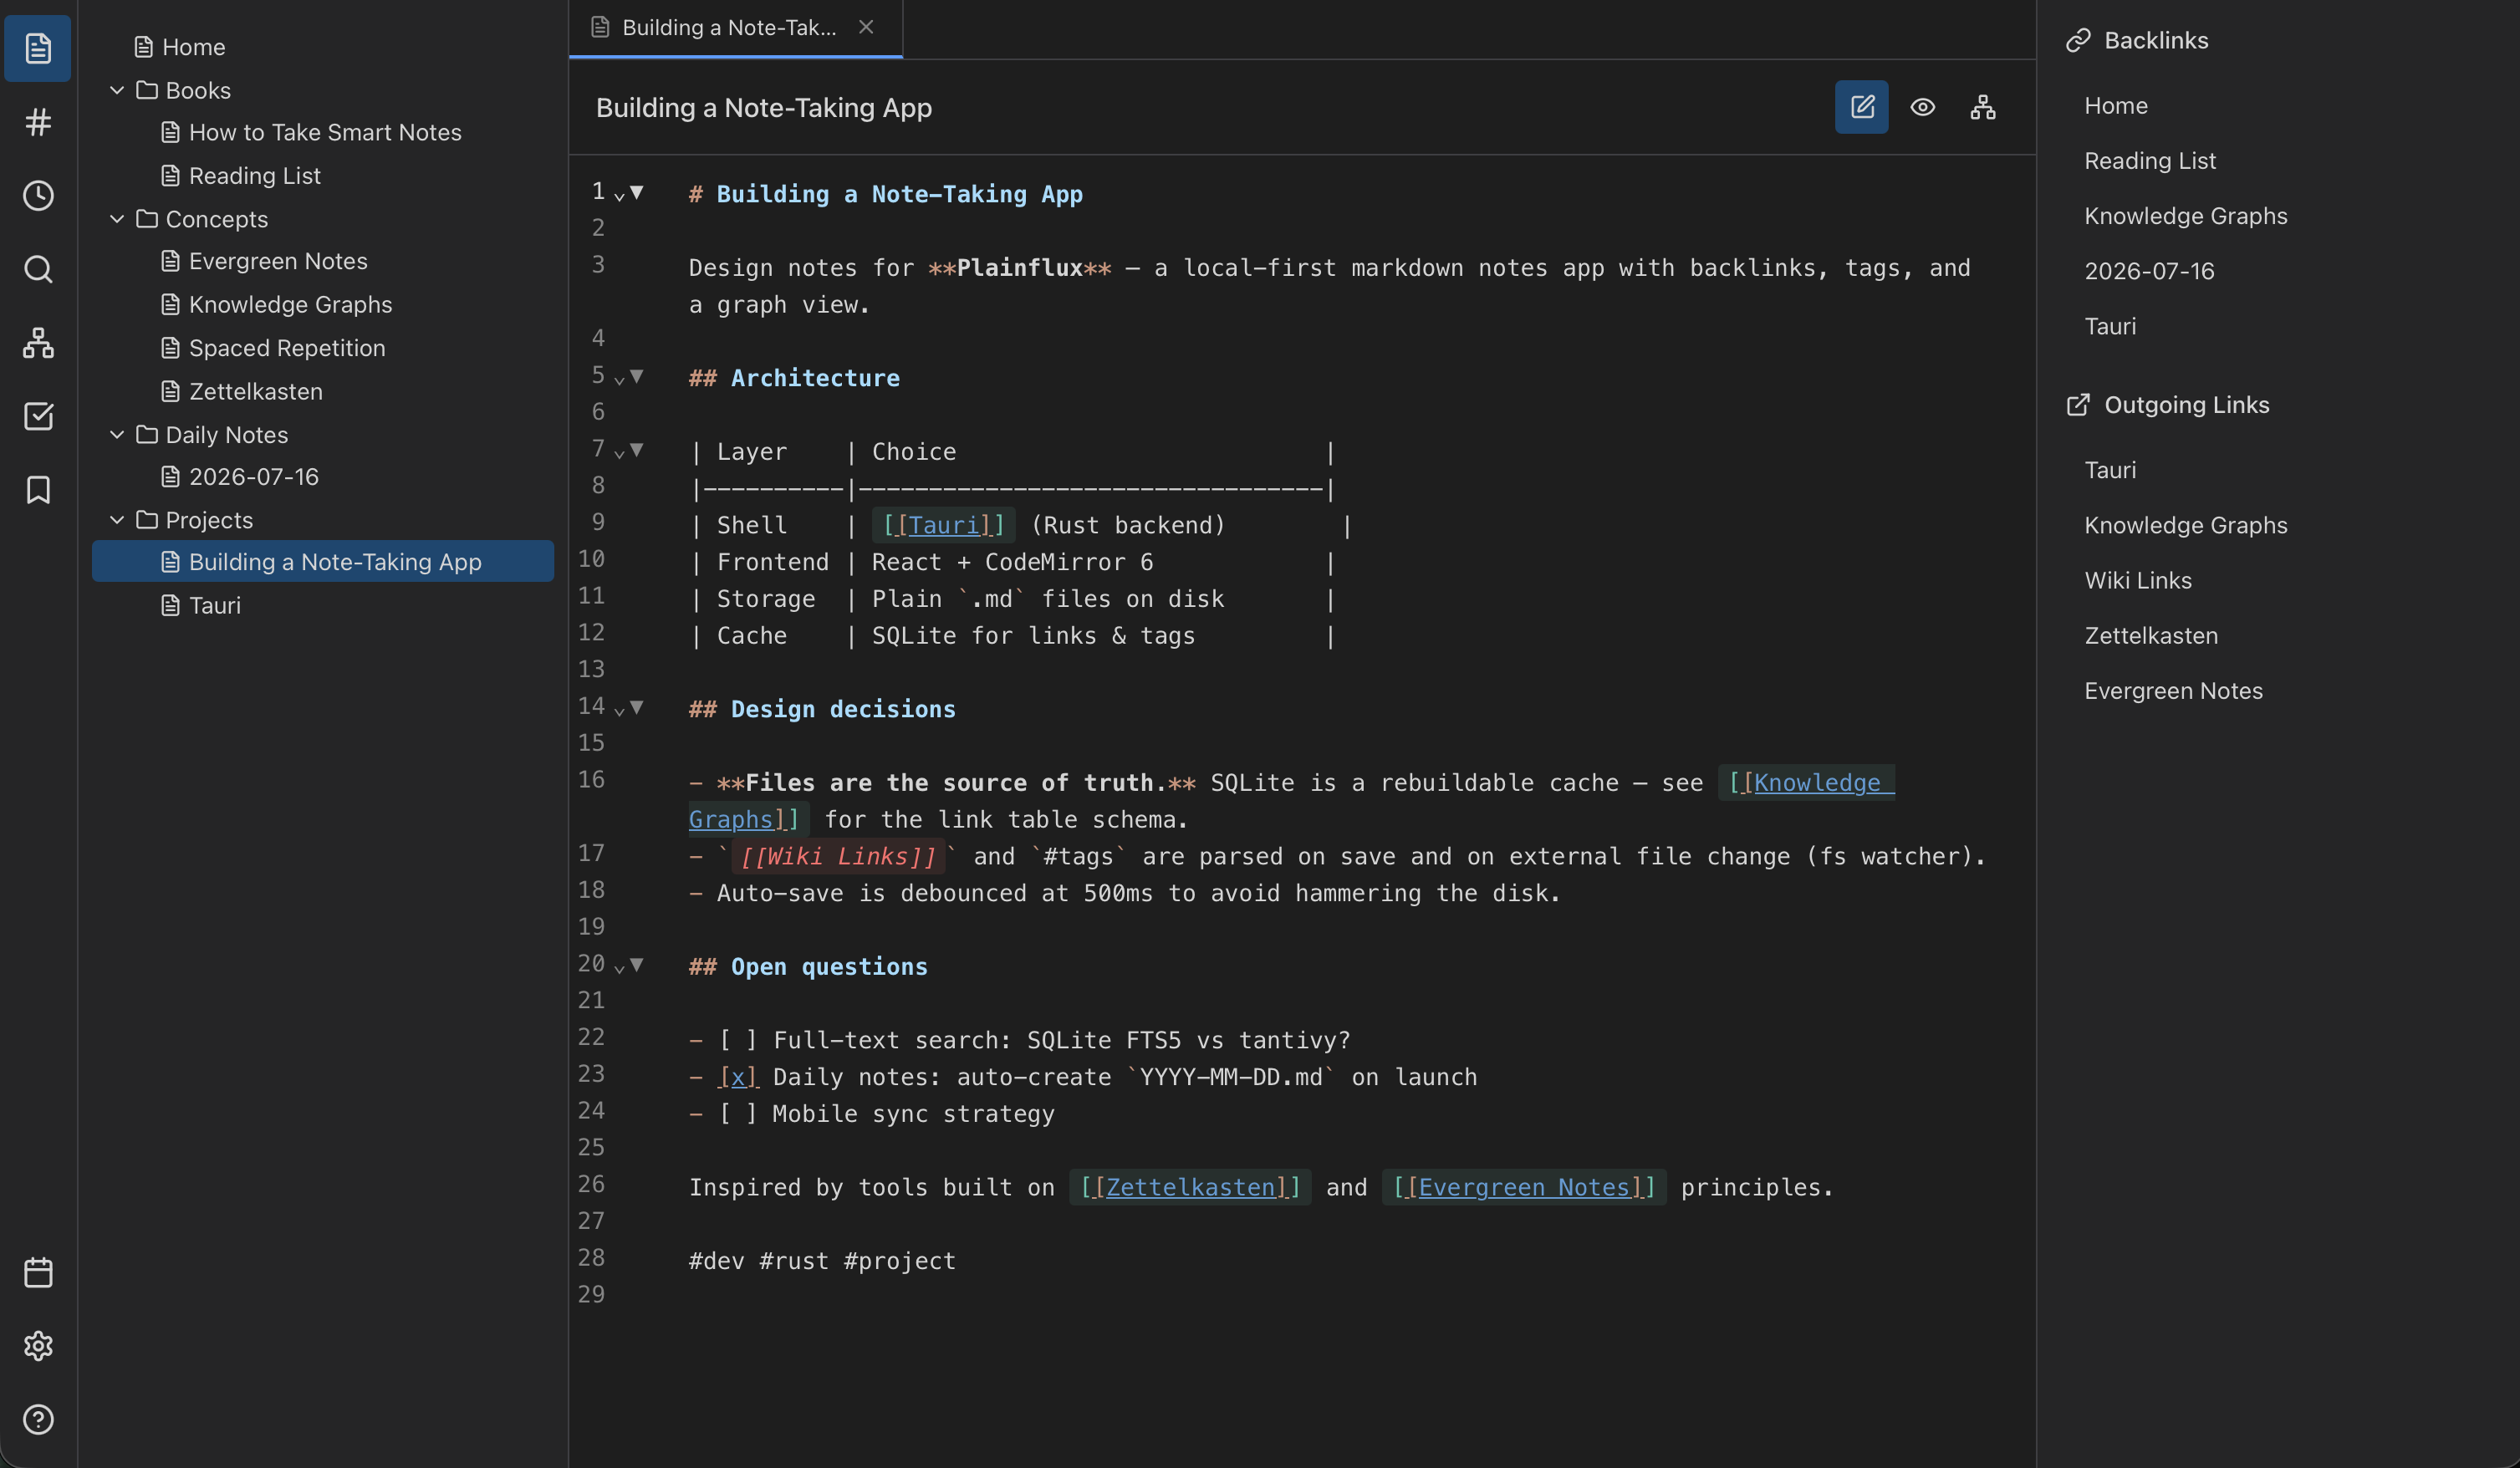This screenshot has width=2520, height=1468.
Task: Show recent notes clock icon
Action: 38,195
